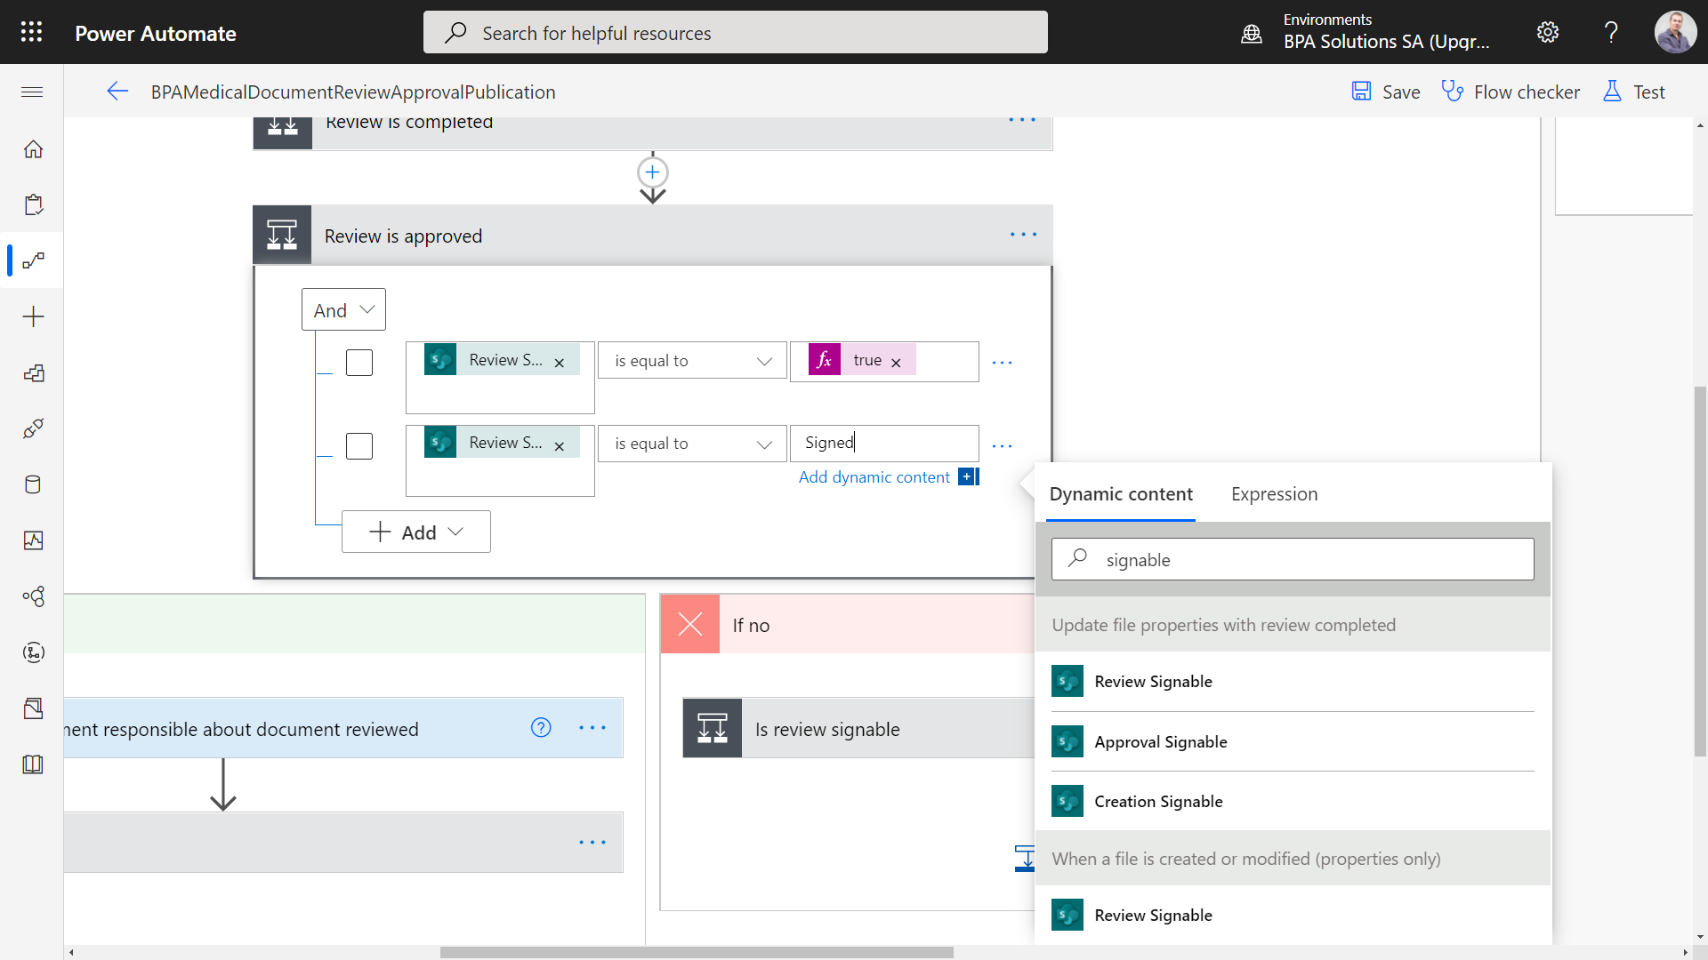The width and height of the screenshot is (1708, 960).
Task: Open Data cylinder icon in sidebar
Action: 33,484
